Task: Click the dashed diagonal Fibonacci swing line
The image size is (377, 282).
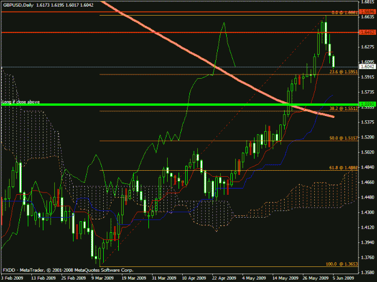Action: pos(213,141)
